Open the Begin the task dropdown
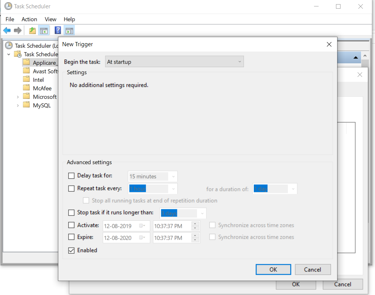The height and width of the screenshot is (295, 375). (x=174, y=62)
